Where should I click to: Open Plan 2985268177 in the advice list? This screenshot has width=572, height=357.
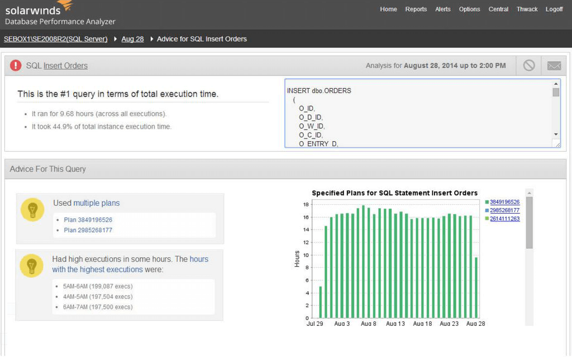[88, 230]
